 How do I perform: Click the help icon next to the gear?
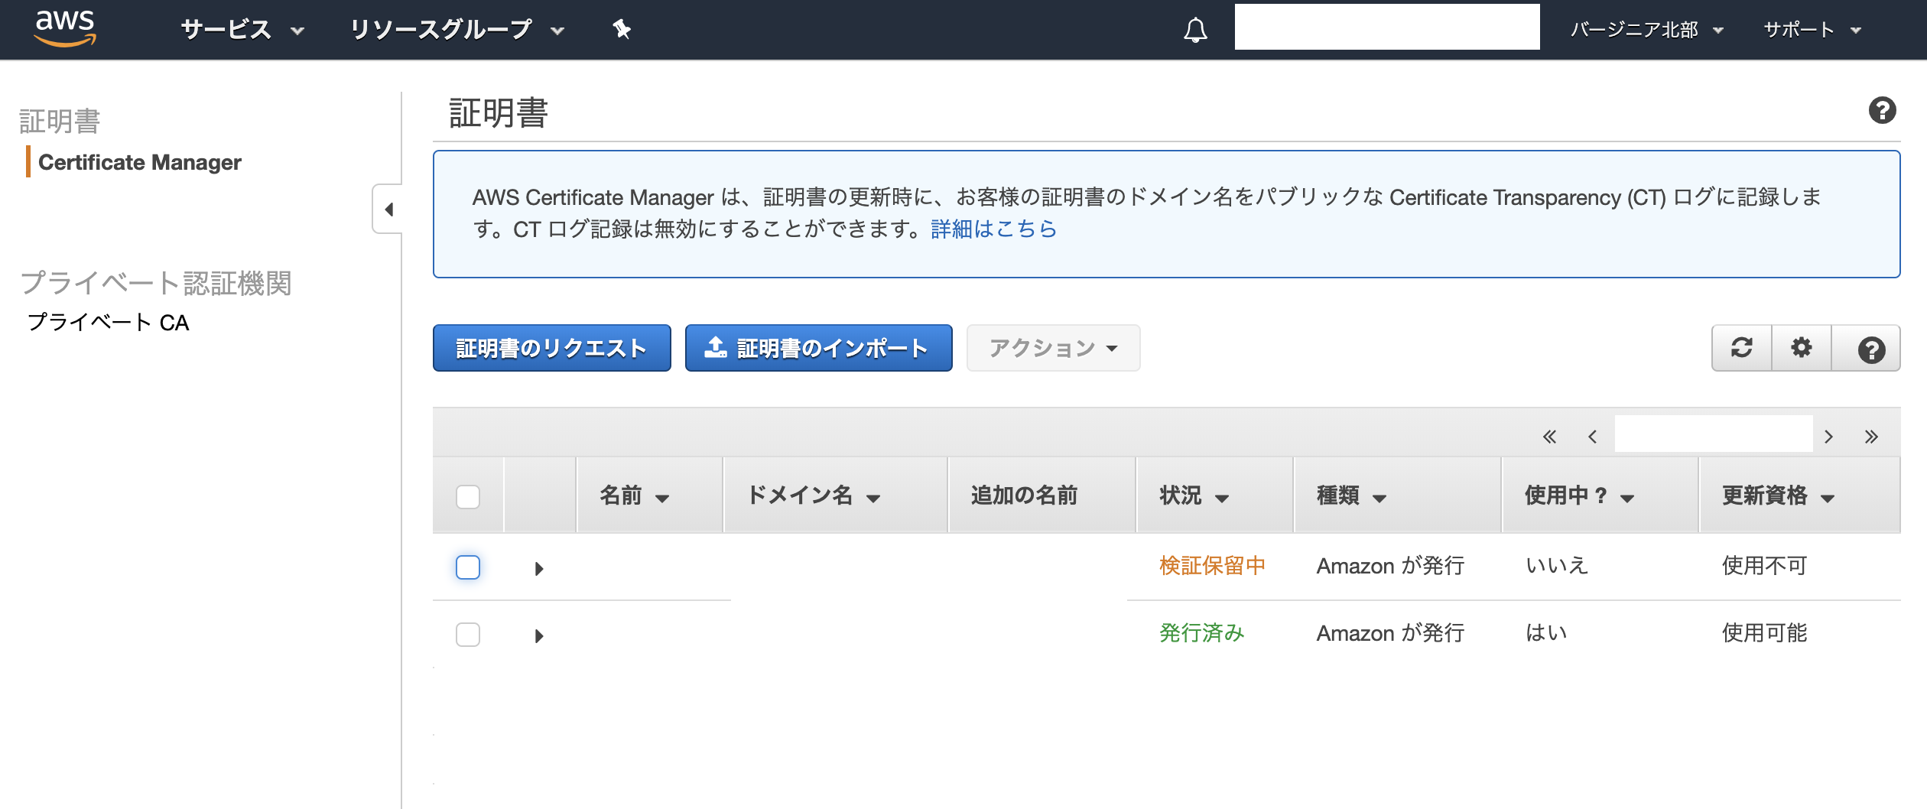1867,348
